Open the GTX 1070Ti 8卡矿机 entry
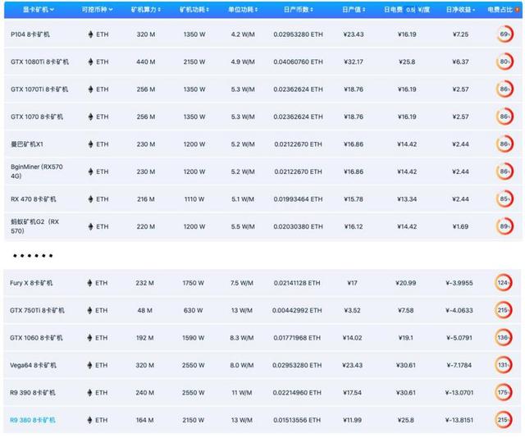Image resolution: width=525 pixels, height=438 pixels. click(39, 89)
